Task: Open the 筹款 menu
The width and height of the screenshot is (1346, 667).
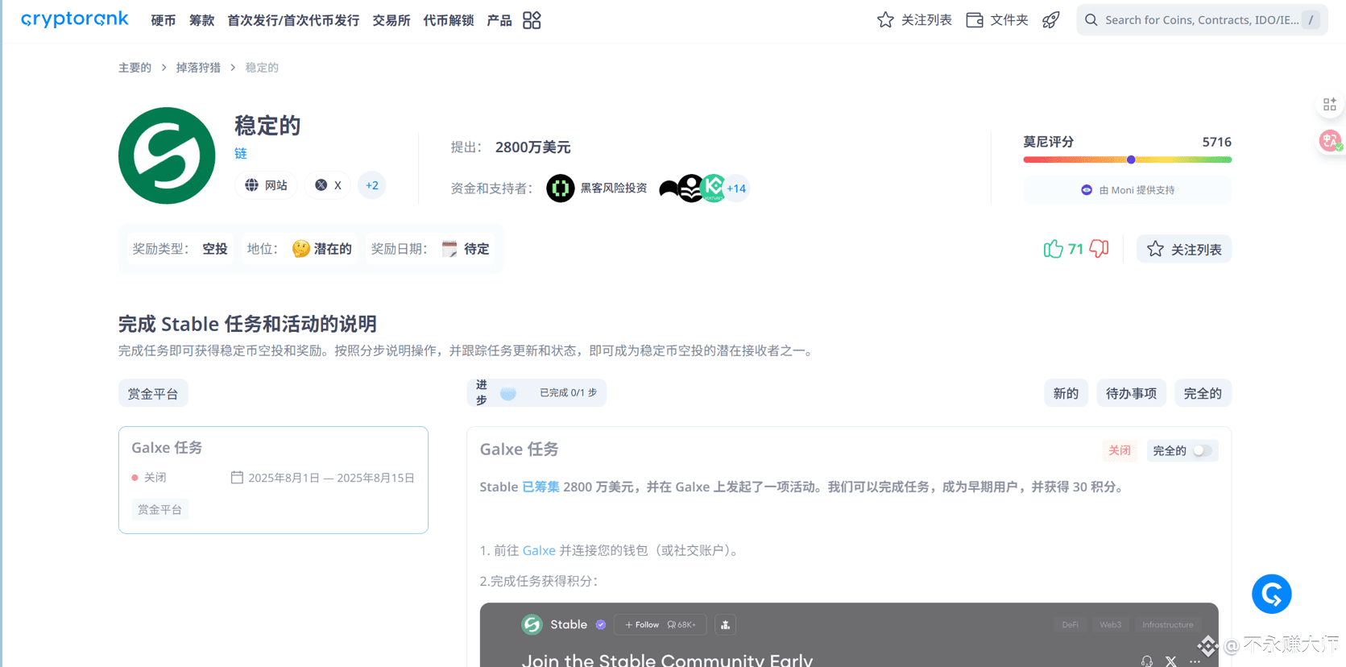Action: (201, 20)
